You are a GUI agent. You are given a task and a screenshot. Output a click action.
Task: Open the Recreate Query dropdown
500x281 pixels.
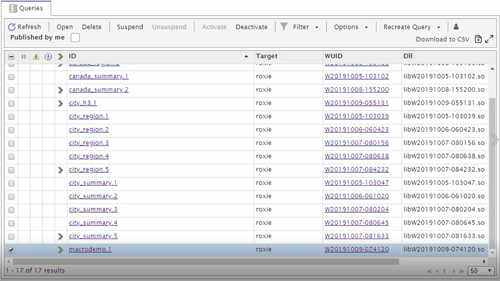click(x=438, y=27)
